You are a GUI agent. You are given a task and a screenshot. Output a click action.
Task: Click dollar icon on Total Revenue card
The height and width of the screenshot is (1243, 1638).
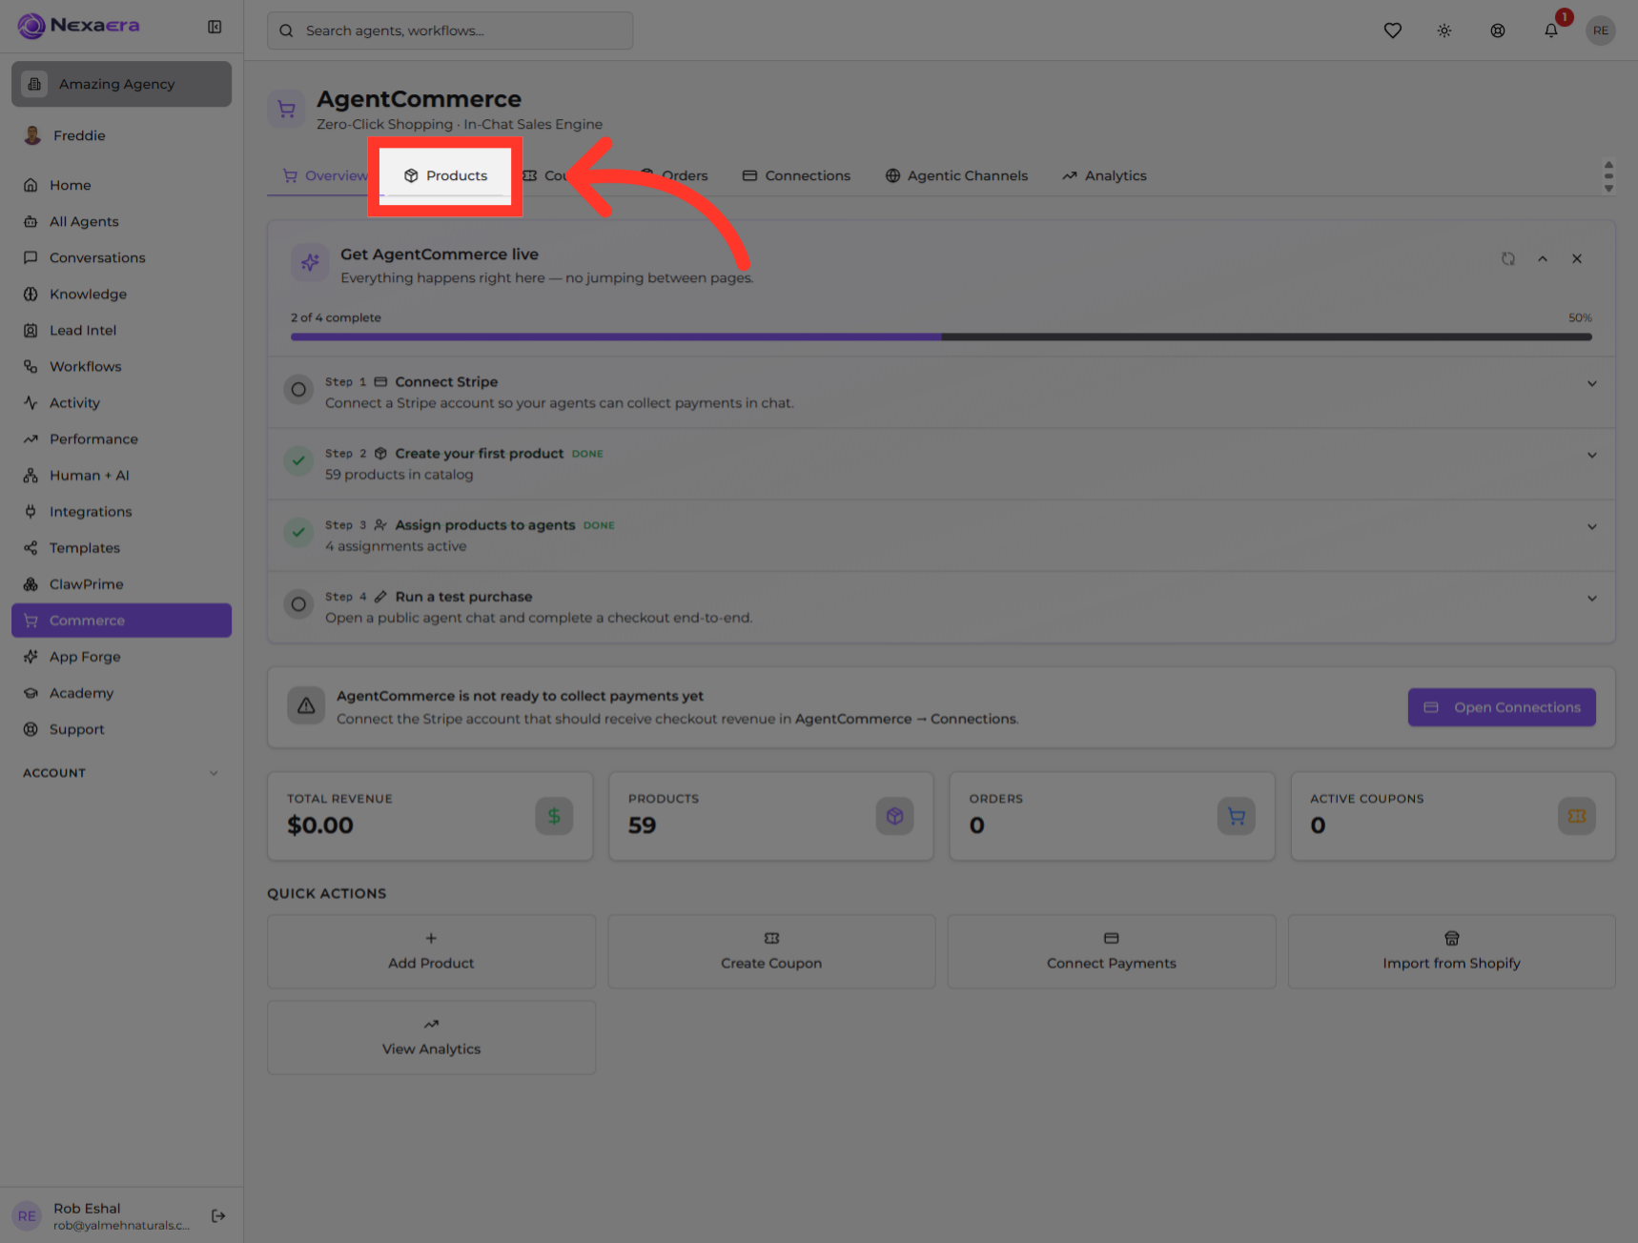tap(554, 816)
